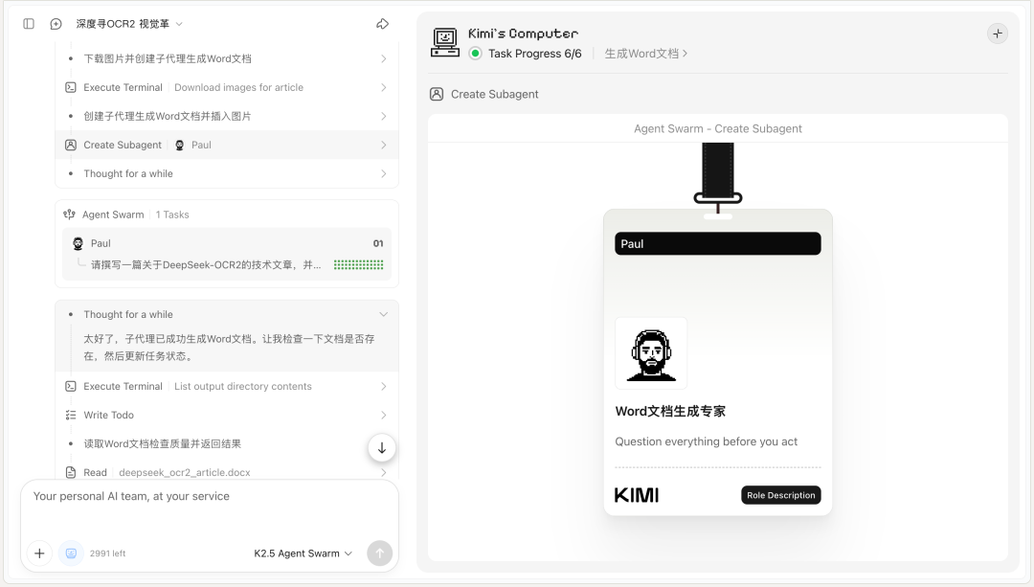
Task: Expand List output directory contents chevron
Action: [384, 386]
